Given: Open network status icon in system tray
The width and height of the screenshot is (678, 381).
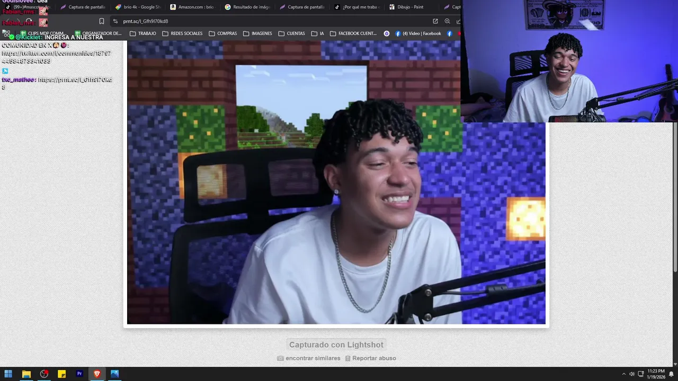Looking at the screenshot, I should pyautogui.click(x=640, y=374).
